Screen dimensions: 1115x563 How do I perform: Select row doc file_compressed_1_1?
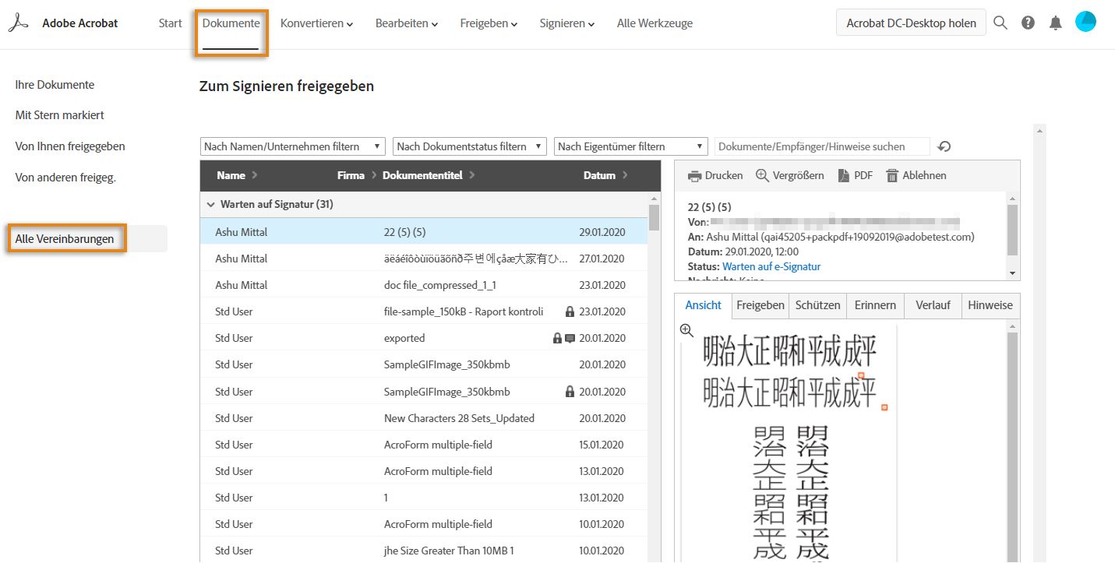tap(424, 285)
